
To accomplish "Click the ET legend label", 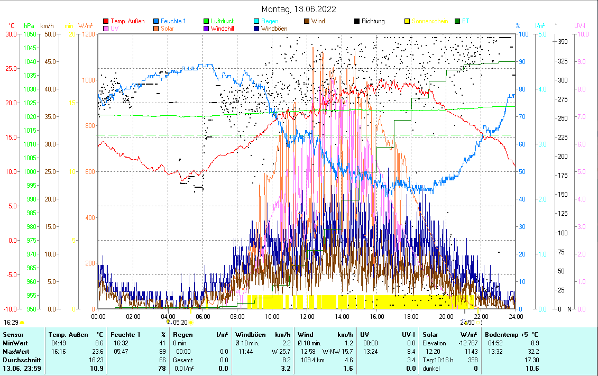I will [466, 21].
